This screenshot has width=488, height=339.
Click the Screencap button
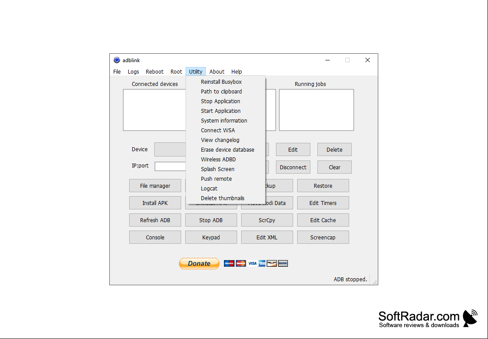[x=323, y=237]
